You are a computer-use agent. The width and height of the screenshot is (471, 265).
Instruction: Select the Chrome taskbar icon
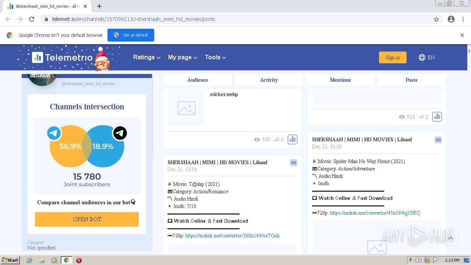point(66,260)
